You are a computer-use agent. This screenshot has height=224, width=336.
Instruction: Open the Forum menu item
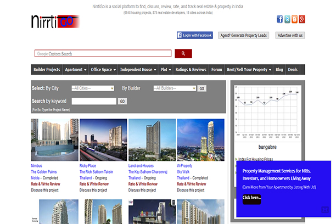(x=217, y=70)
